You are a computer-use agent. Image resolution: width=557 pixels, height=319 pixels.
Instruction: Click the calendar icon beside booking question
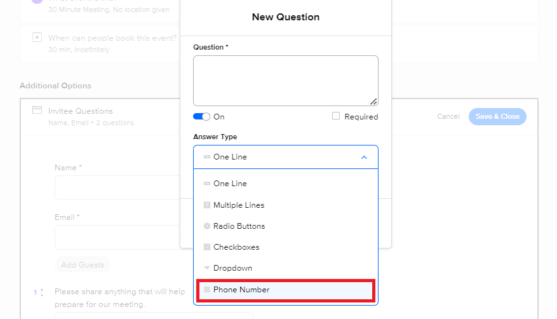37,37
